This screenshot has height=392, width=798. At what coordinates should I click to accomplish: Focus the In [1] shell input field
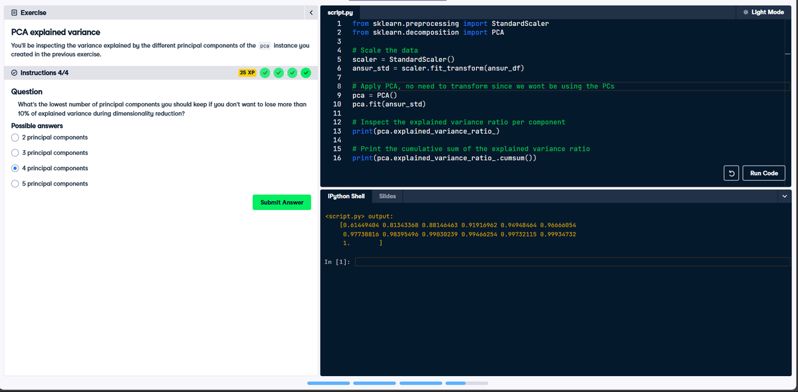pyautogui.click(x=574, y=262)
